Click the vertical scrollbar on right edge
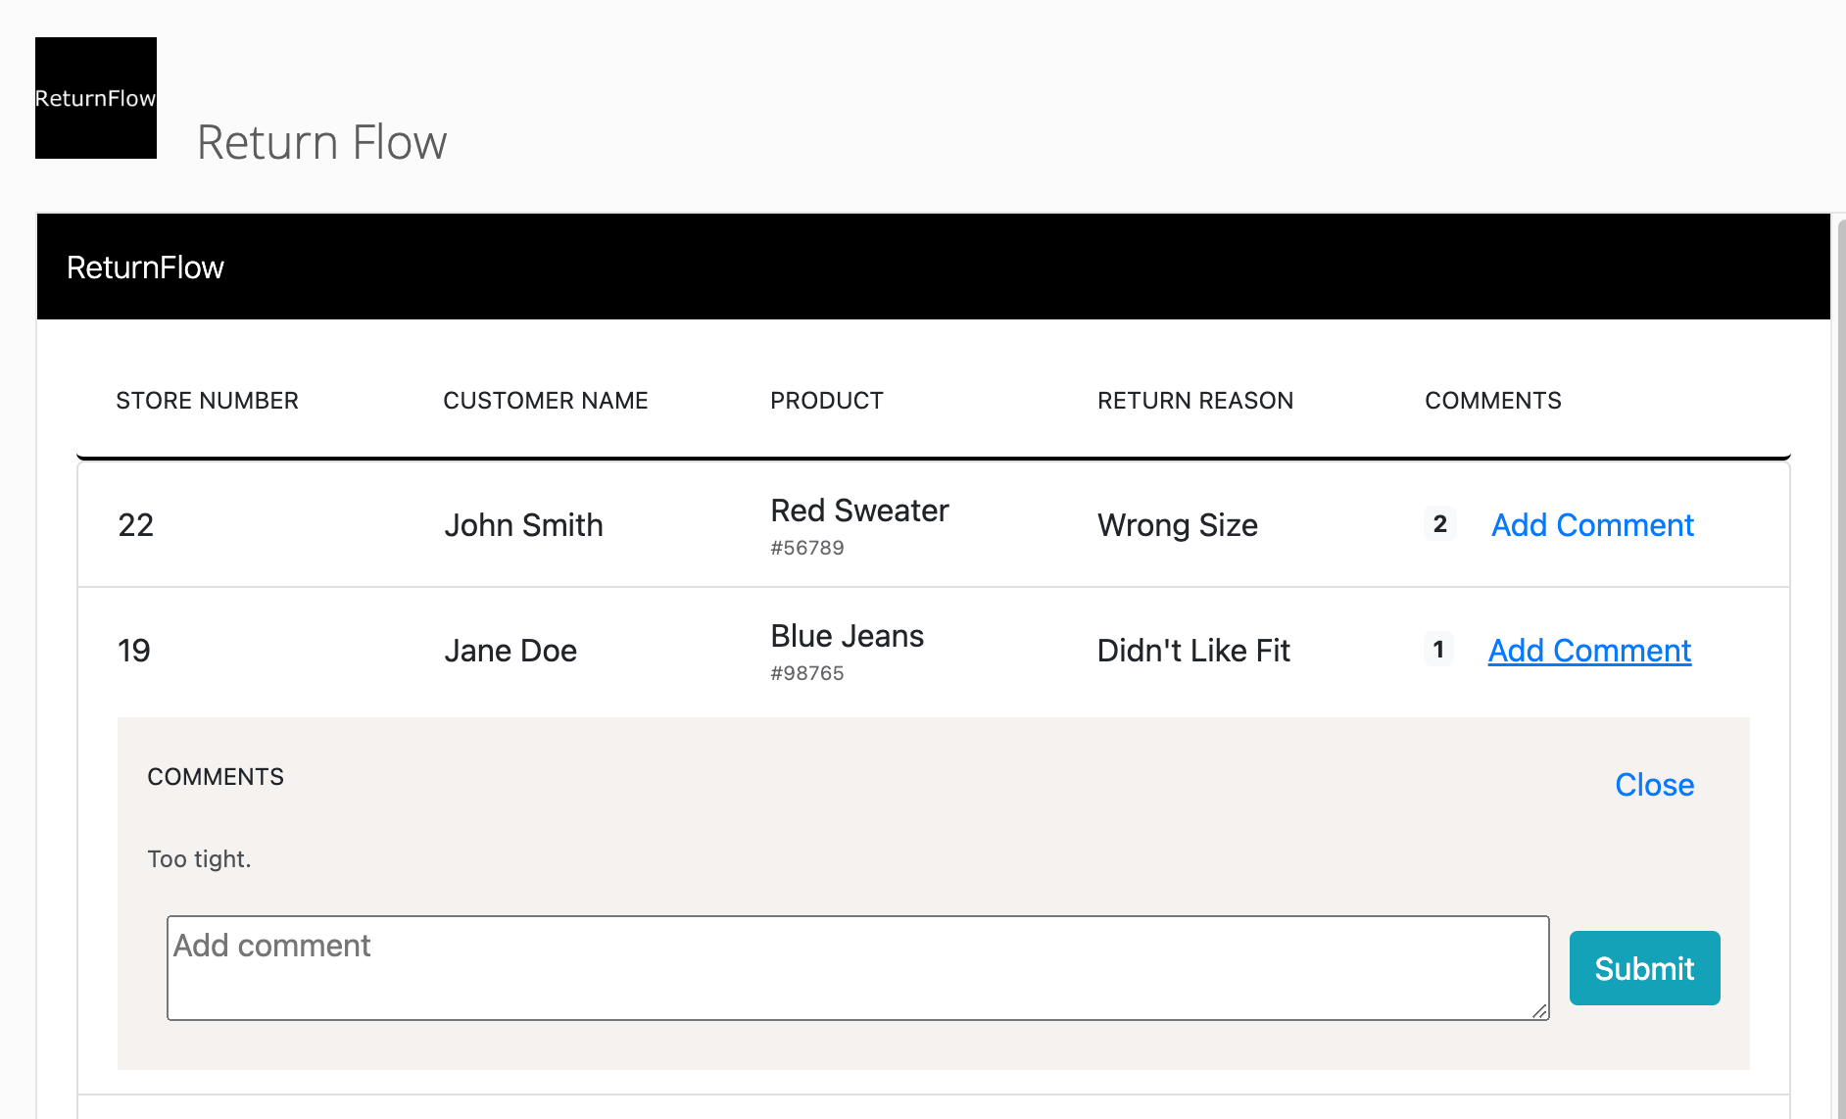 click(x=1841, y=666)
